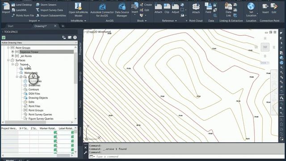Attach a point cloud

pos(196,8)
